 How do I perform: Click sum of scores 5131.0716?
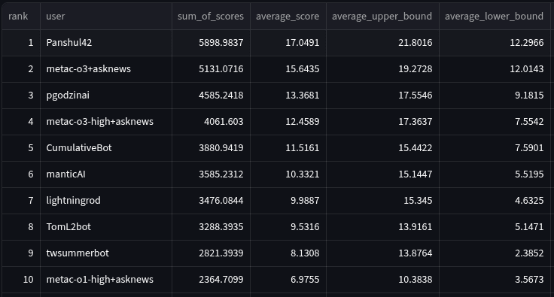tap(211, 69)
